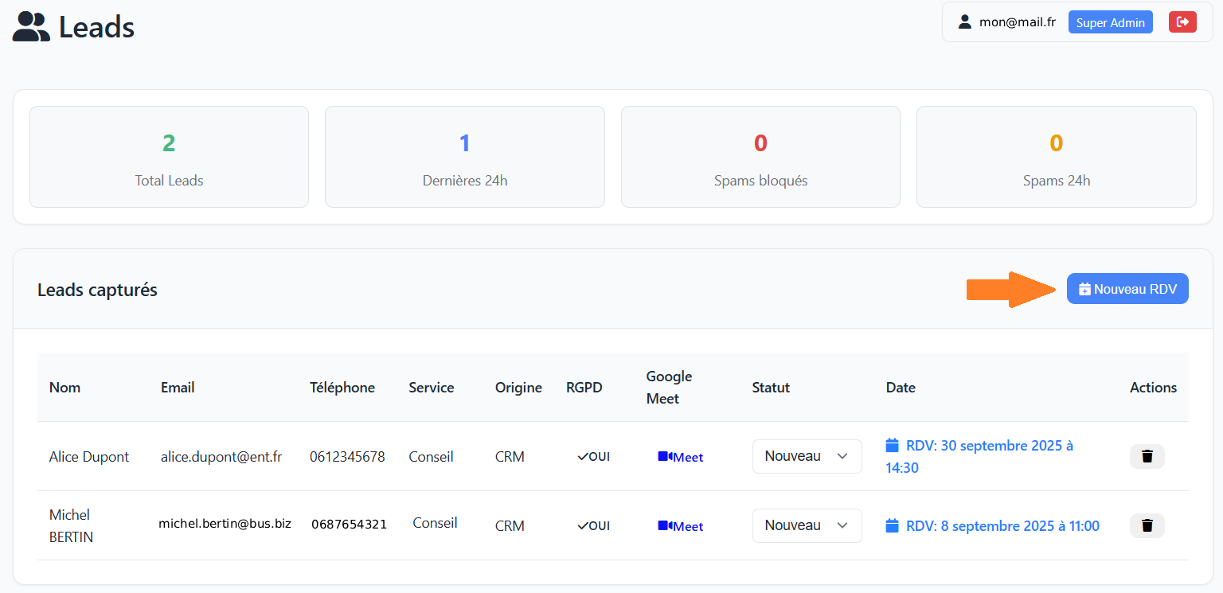The height and width of the screenshot is (593, 1223).
Task: Click the user profile icon beside mon@mail.fr
Action: 965,22
